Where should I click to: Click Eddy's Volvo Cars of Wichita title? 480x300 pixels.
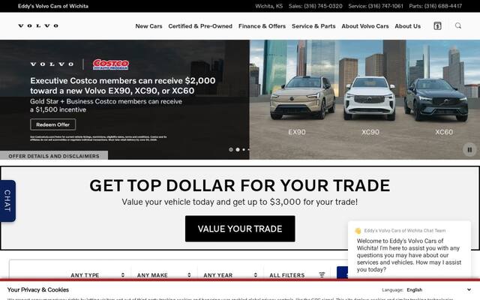click(x=53, y=6)
